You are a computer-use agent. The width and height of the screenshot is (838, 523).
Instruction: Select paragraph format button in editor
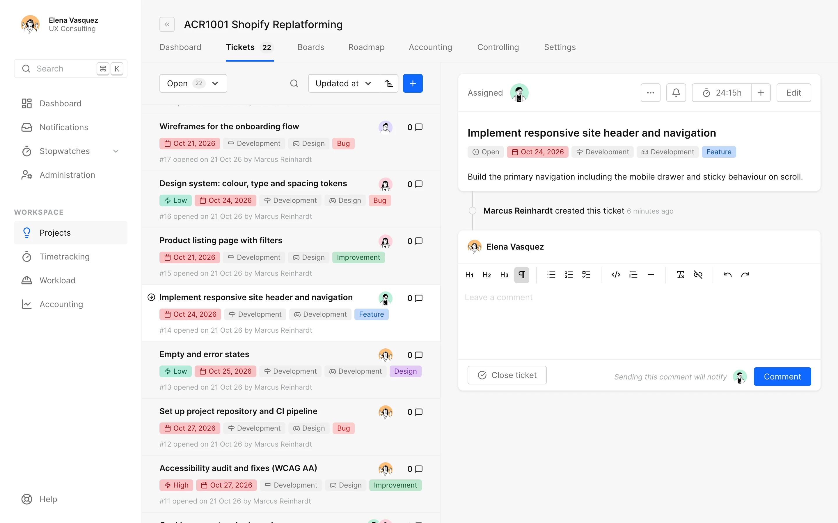521,275
